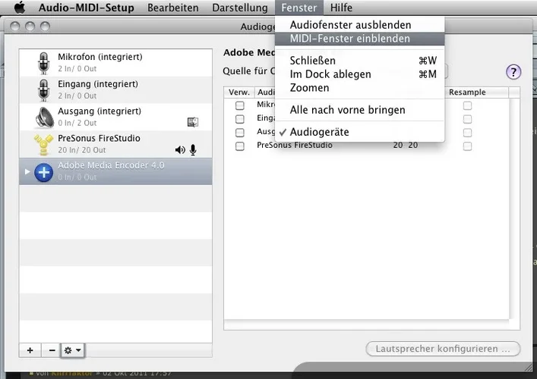This screenshot has height=379, width=537.
Task: Choose Audiofenster ausblenden
Action: [x=359, y=25]
